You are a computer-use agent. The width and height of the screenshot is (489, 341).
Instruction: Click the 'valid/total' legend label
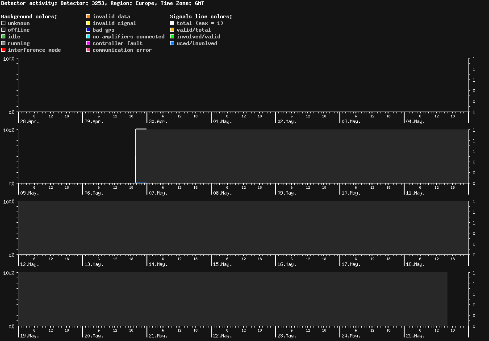pos(194,30)
